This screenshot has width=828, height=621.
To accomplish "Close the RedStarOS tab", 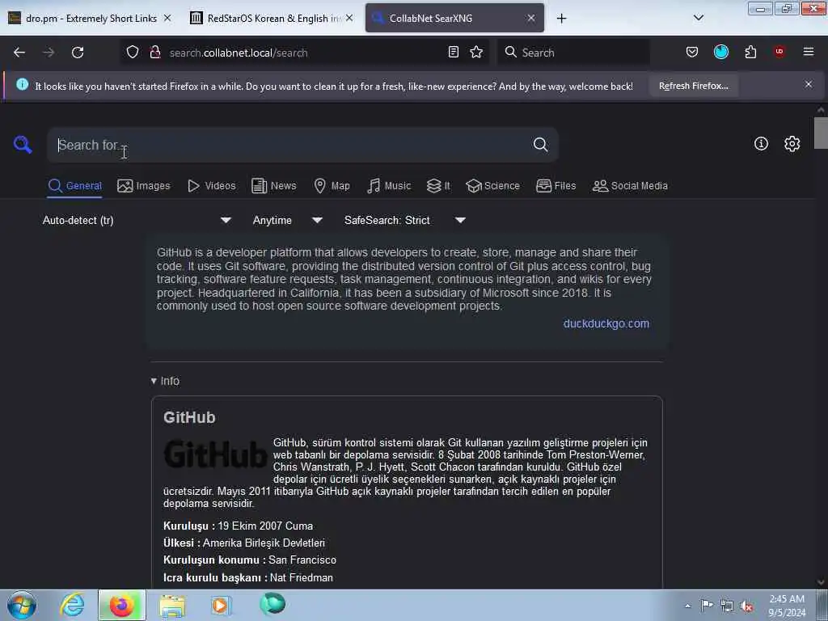I will pos(349,18).
